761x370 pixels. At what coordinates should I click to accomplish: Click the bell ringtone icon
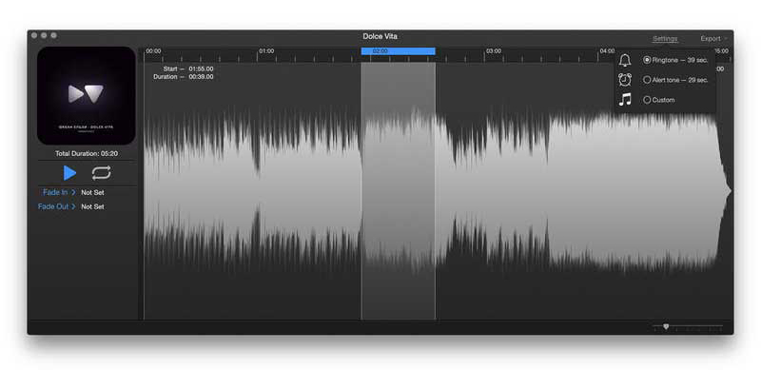pyautogui.click(x=625, y=60)
